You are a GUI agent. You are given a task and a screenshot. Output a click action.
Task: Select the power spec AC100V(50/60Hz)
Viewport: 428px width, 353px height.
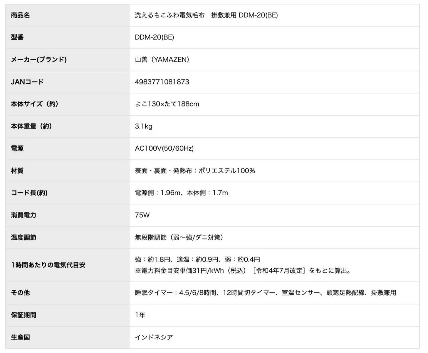point(164,149)
